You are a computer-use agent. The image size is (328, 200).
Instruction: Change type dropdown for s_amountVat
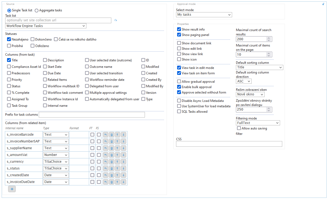56,155
